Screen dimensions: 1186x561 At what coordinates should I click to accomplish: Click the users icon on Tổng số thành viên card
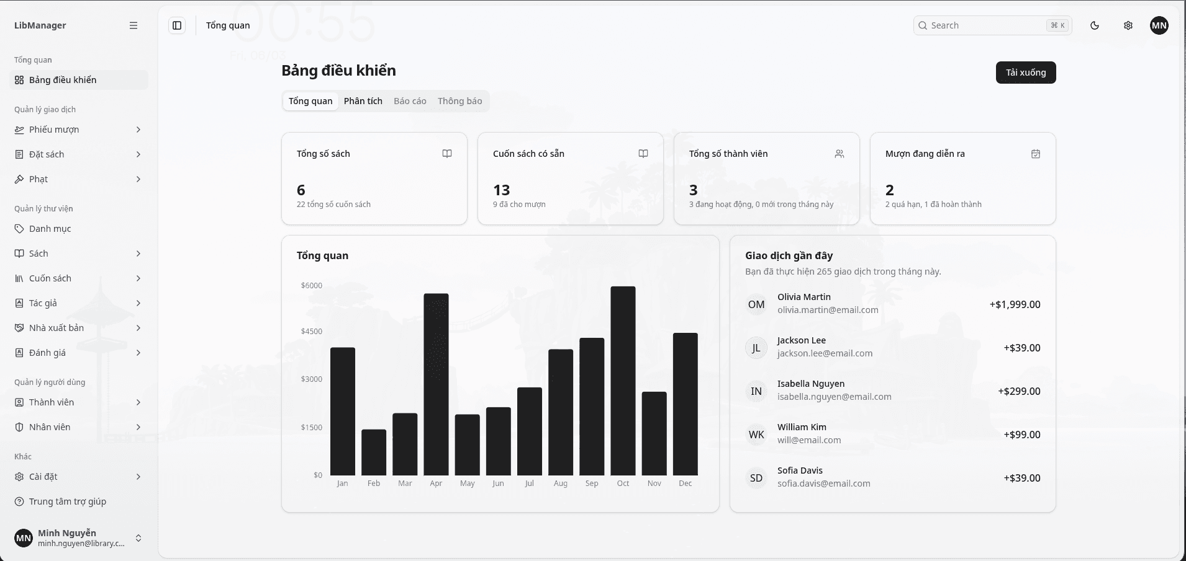click(x=840, y=154)
